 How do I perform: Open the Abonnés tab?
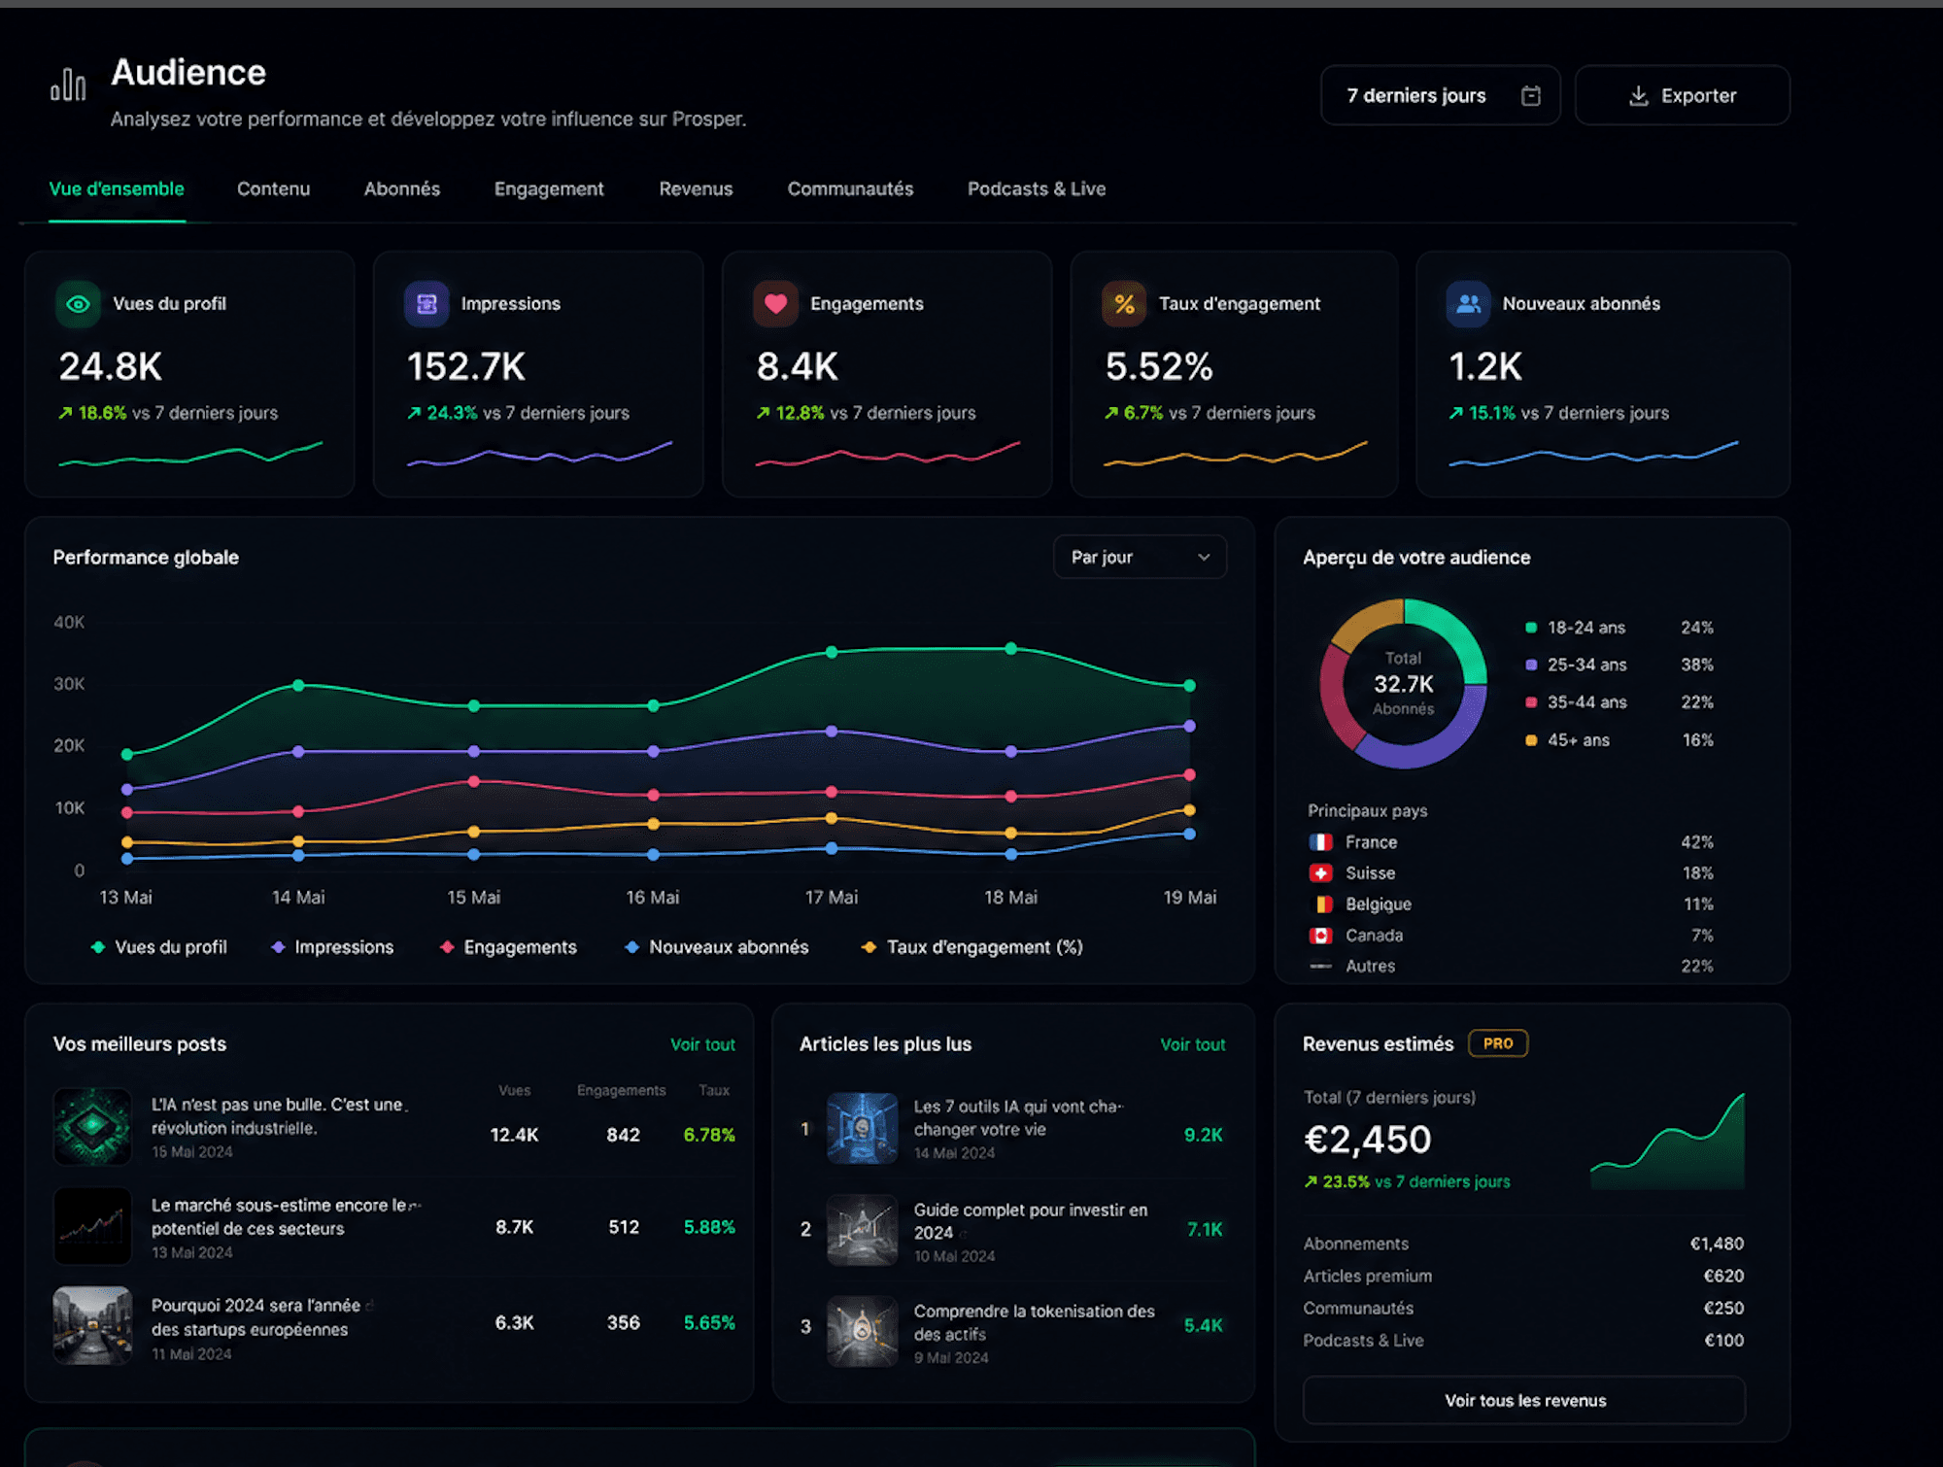click(x=402, y=189)
